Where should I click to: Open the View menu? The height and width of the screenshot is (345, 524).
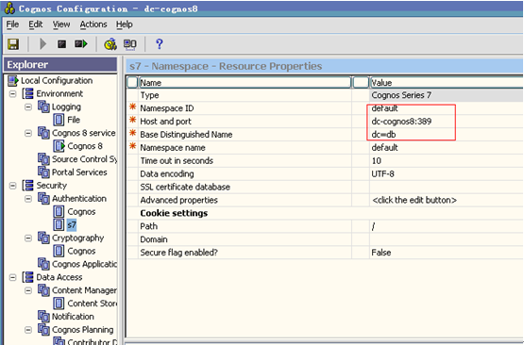tap(61, 25)
